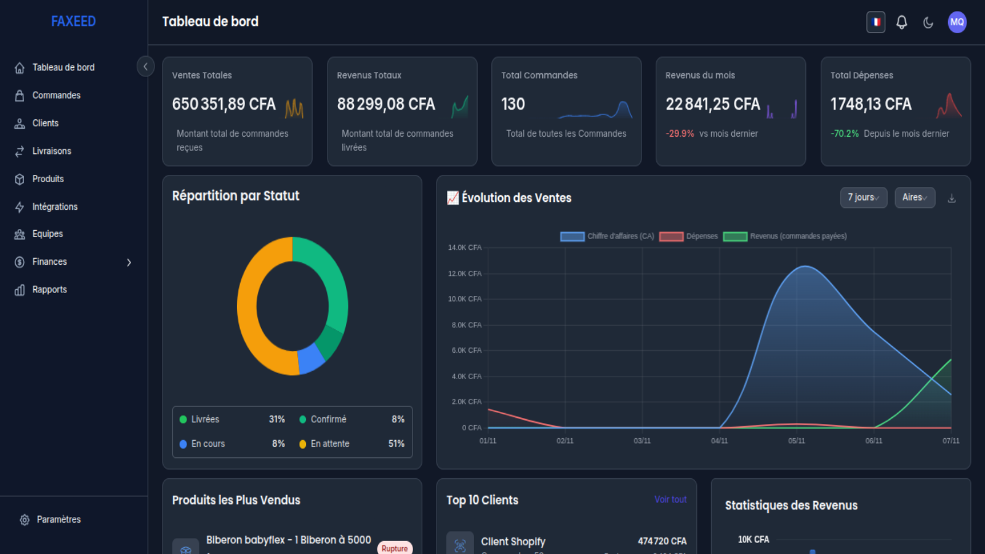
Task: Expand the Finances submenu arrow
Action: click(129, 262)
